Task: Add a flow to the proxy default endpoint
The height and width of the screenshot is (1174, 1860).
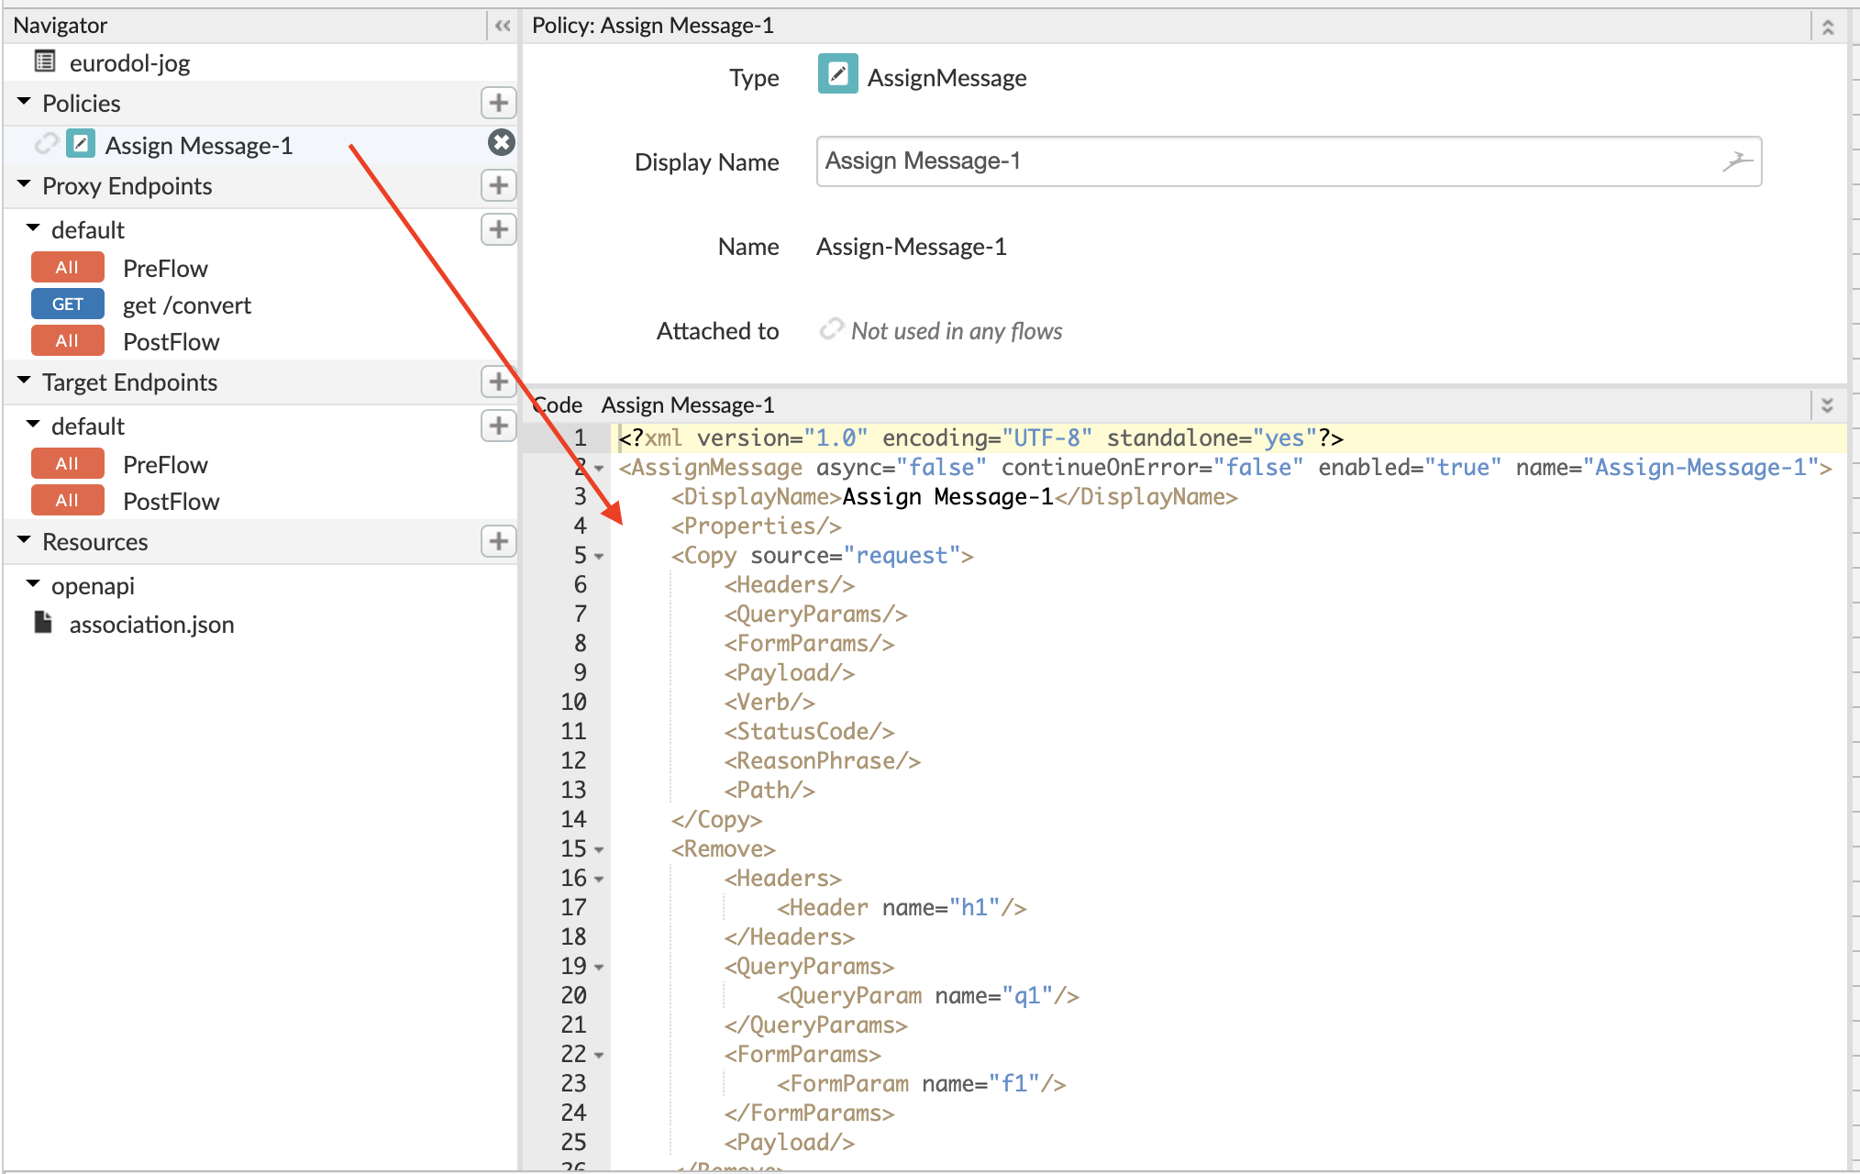Action: pos(498,229)
